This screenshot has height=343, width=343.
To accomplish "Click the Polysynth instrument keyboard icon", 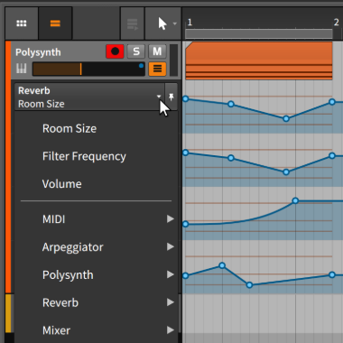I will point(22,69).
